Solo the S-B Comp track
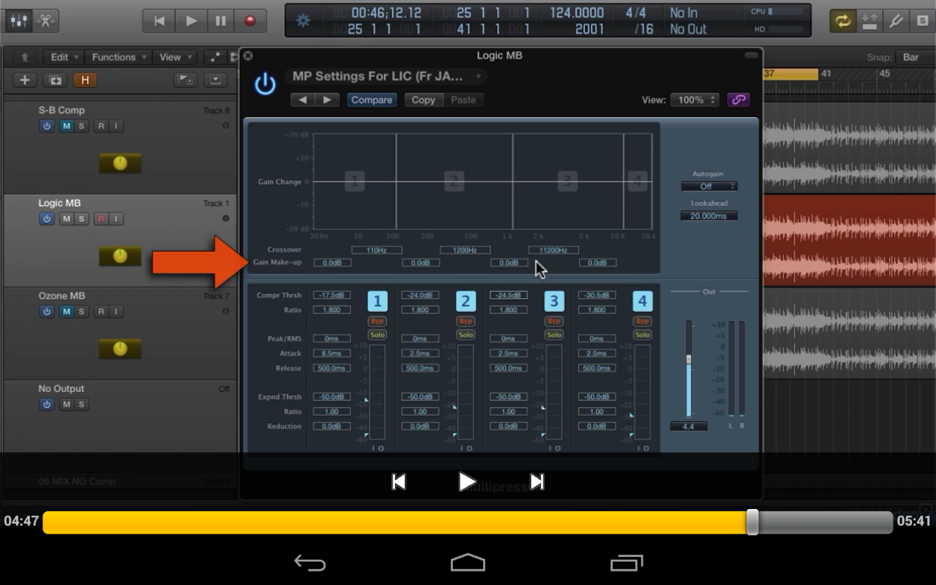Image resolution: width=936 pixels, height=585 pixels. (x=81, y=126)
